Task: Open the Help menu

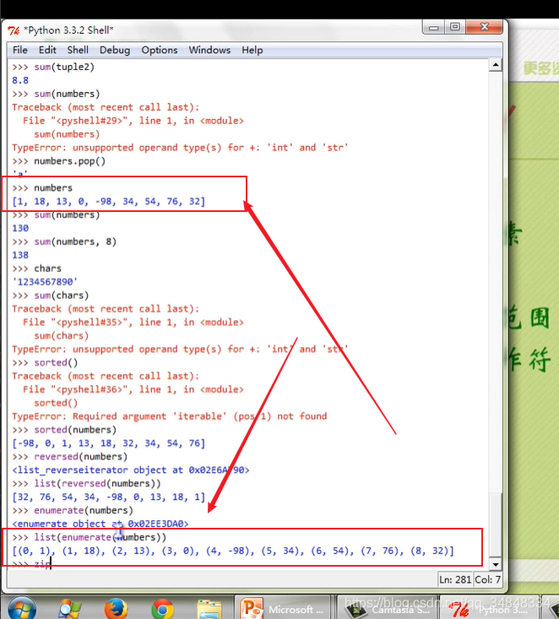Action: point(252,50)
